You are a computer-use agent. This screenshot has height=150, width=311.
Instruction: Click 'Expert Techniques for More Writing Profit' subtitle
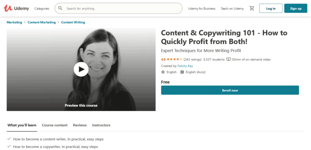[201, 50]
